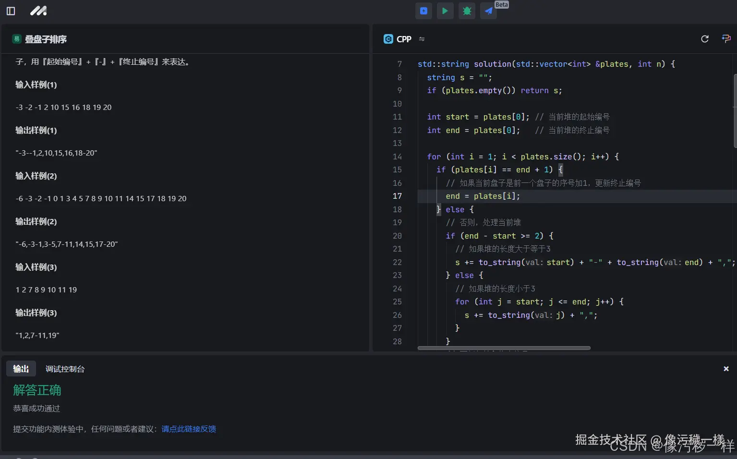Open the 请点此链接反馈 feedback link
The width and height of the screenshot is (737, 459).
point(189,429)
